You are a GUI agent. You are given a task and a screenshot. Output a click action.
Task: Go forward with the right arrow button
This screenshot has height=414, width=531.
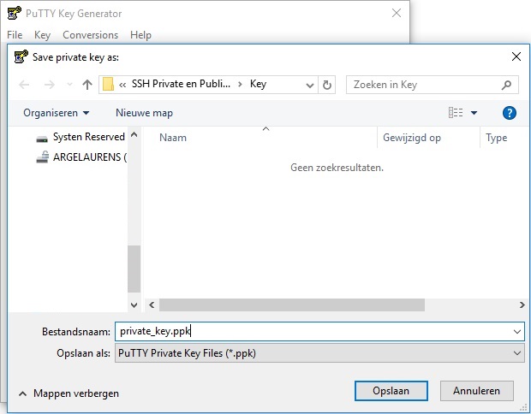click(x=49, y=85)
